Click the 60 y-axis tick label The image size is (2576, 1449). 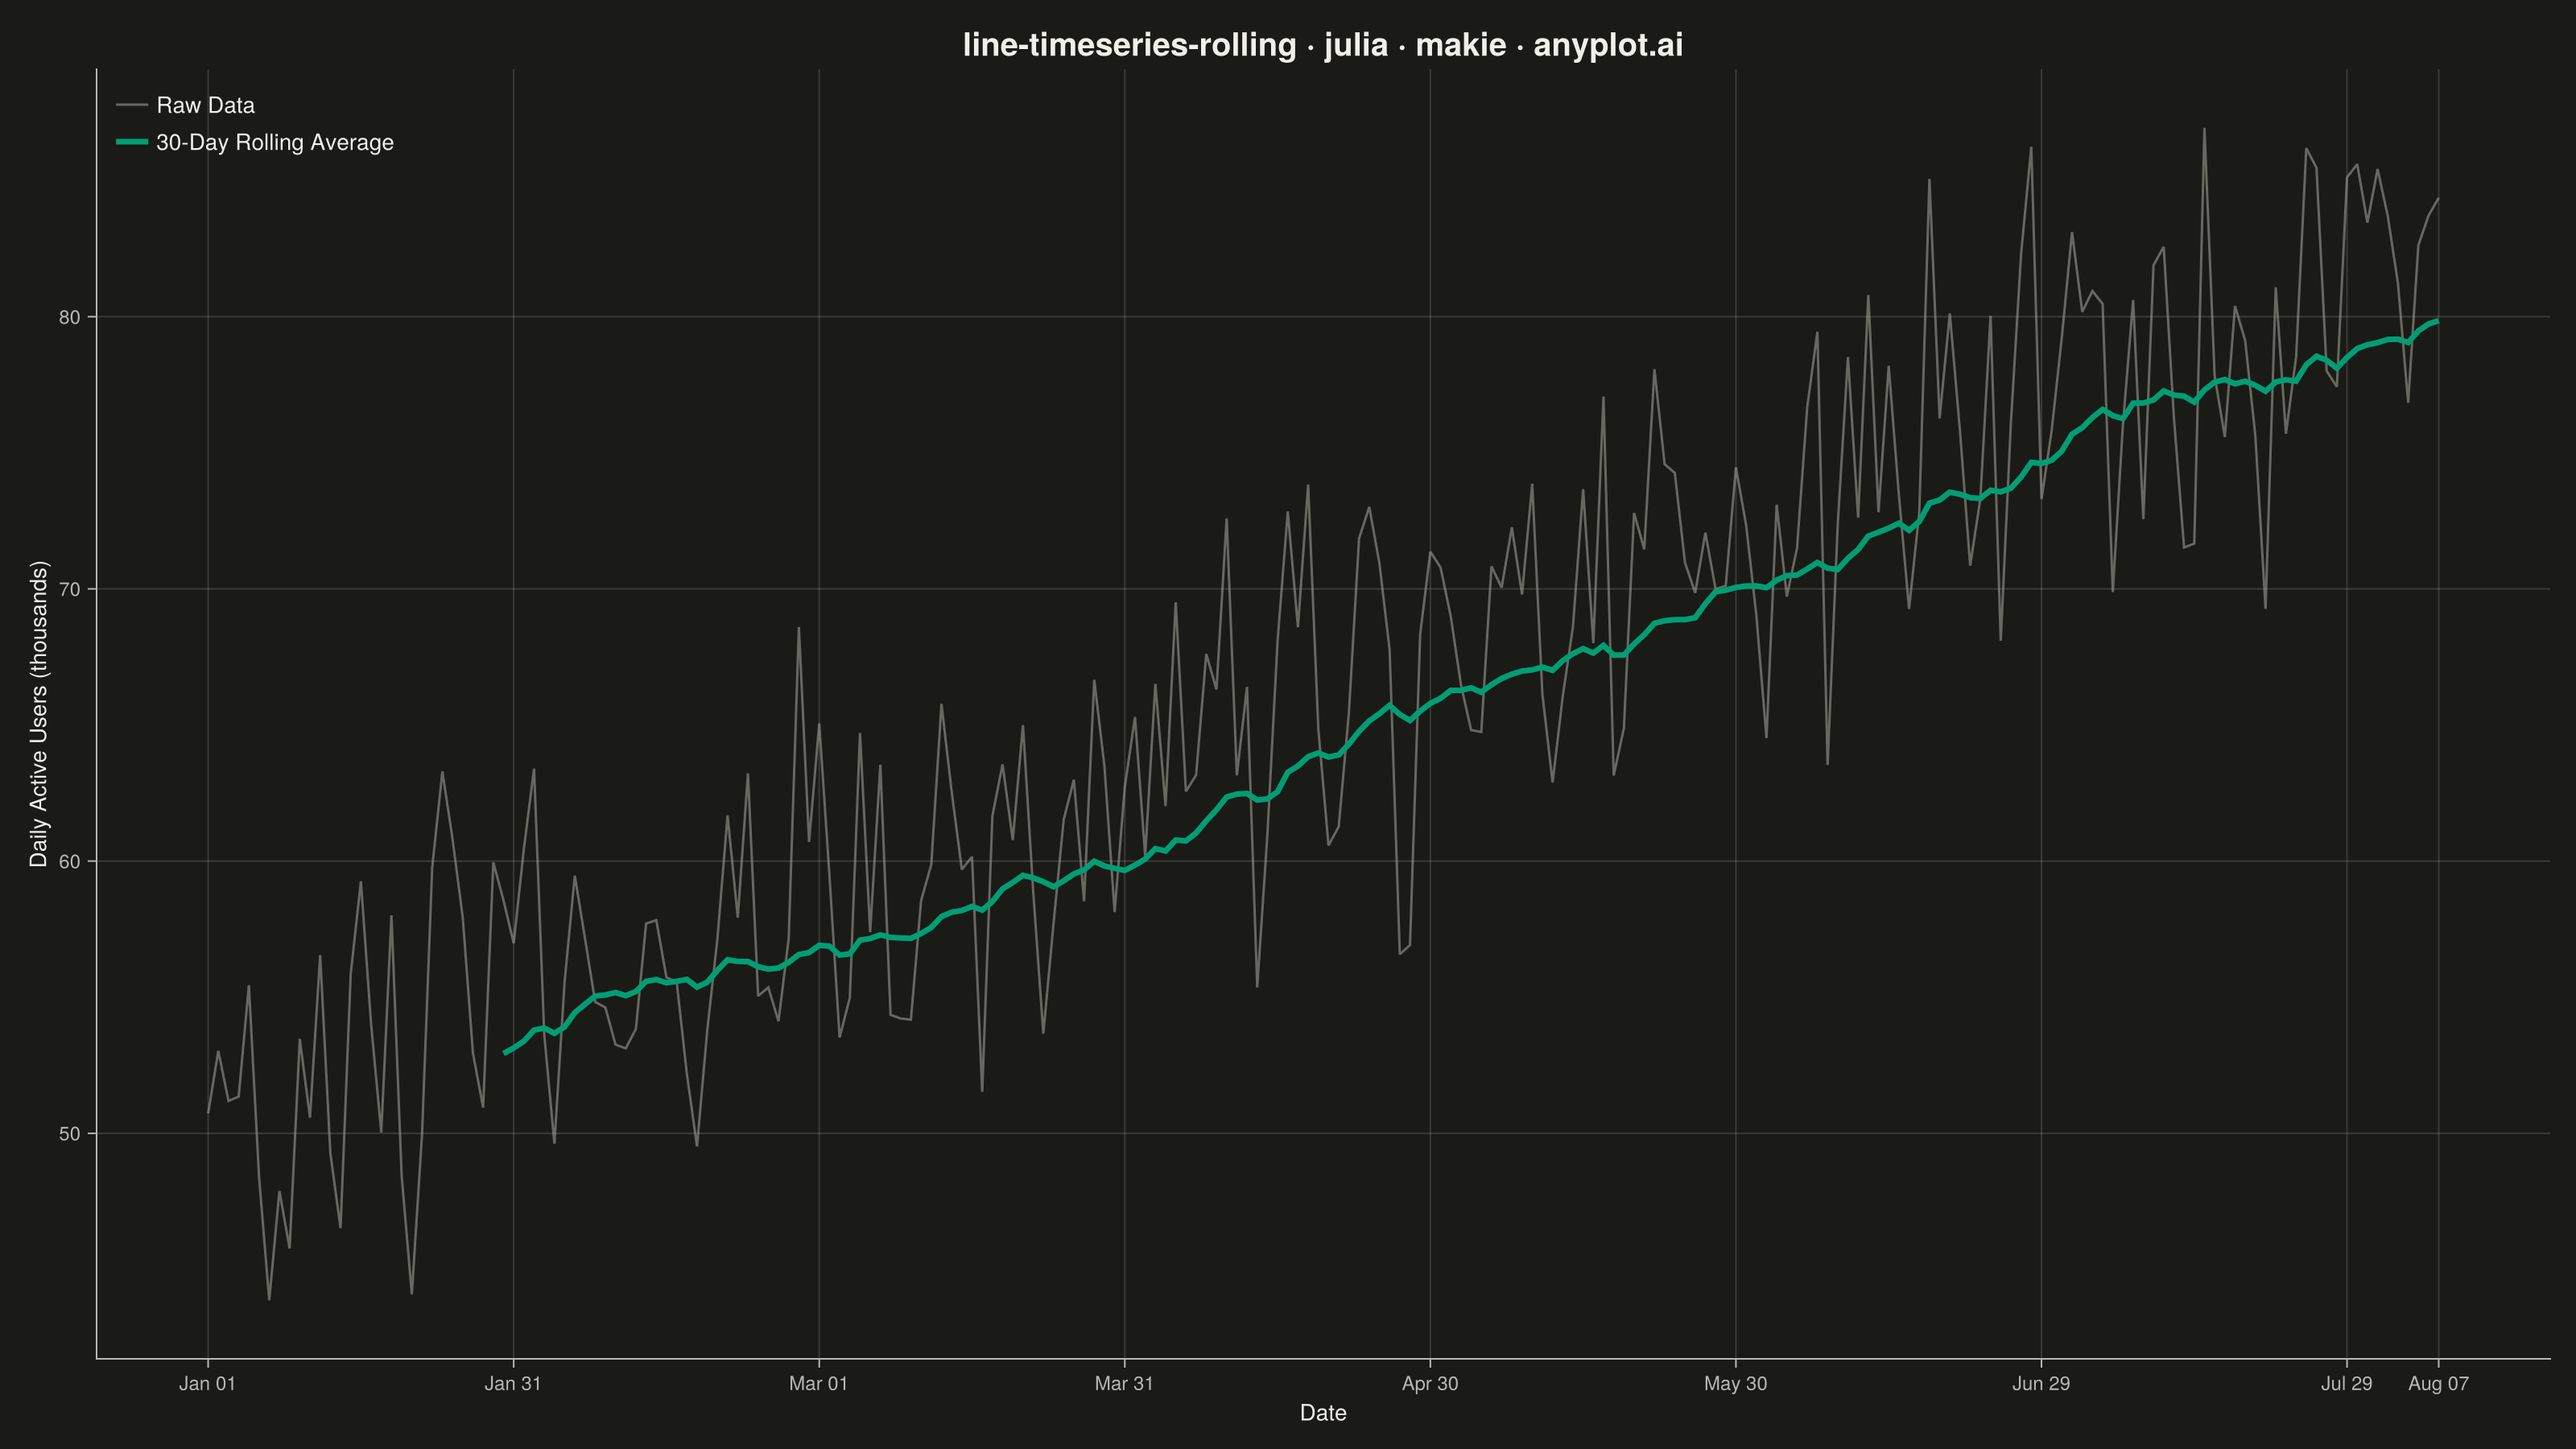[70, 861]
